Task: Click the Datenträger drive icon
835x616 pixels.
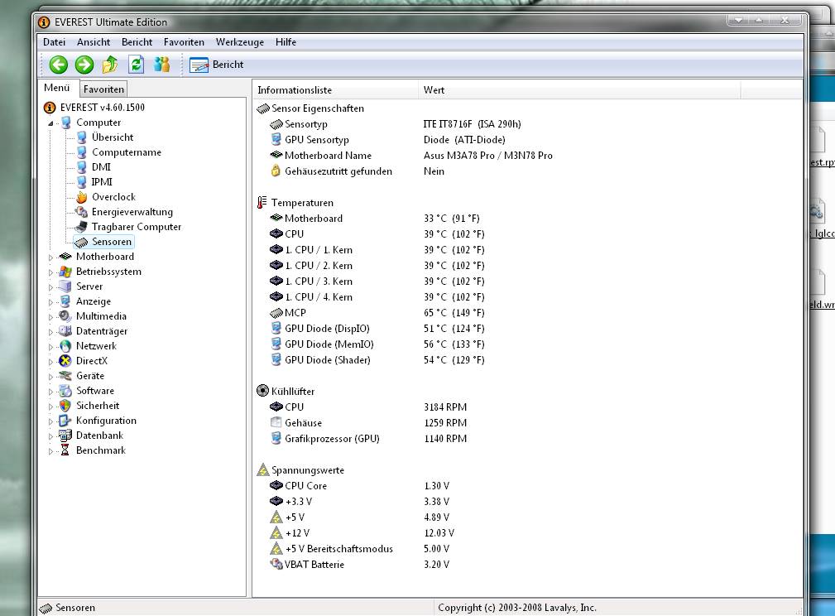Action: click(x=65, y=331)
